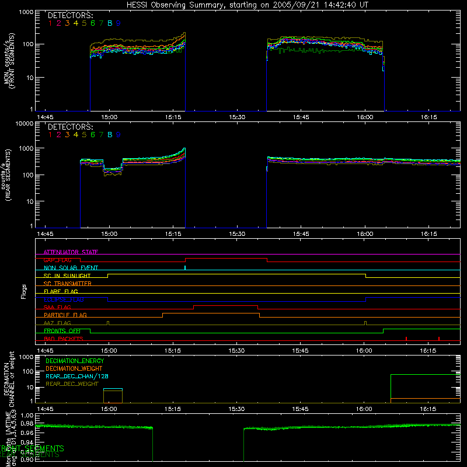The image size is (467, 467).
Task: Click 16:15 time tick under decimation panel
Action: click(428, 409)
